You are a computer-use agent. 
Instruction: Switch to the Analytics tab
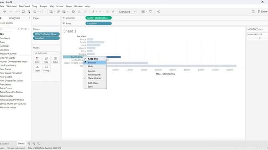coord(14,18)
